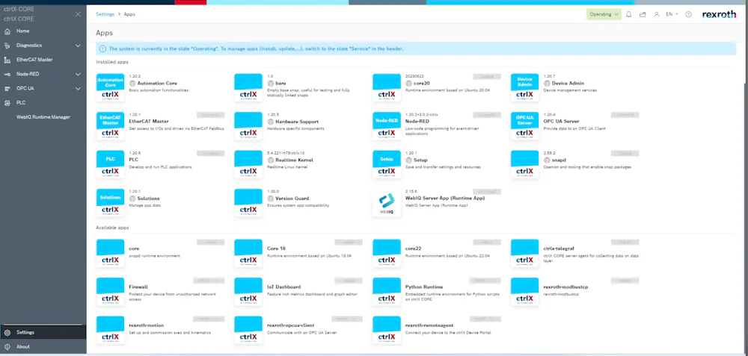
Task: Open the Operating state dropdown
Action: (604, 14)
